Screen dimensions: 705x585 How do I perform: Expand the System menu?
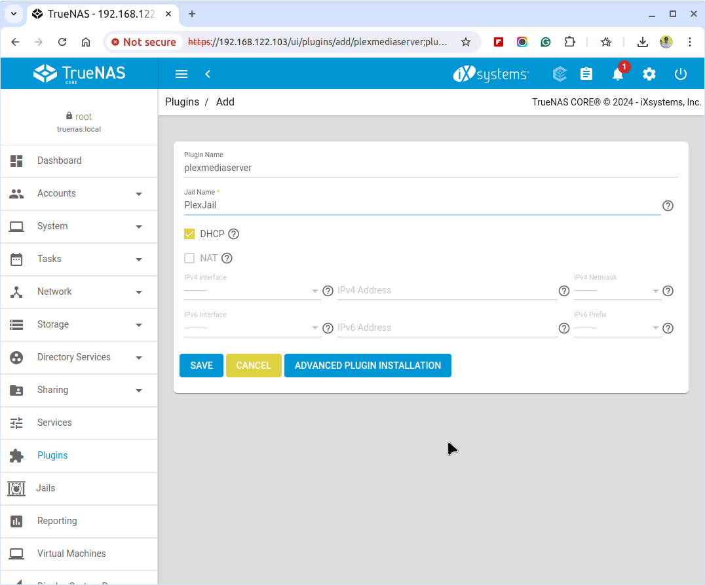pyautogui.click(x=79, y=227)
